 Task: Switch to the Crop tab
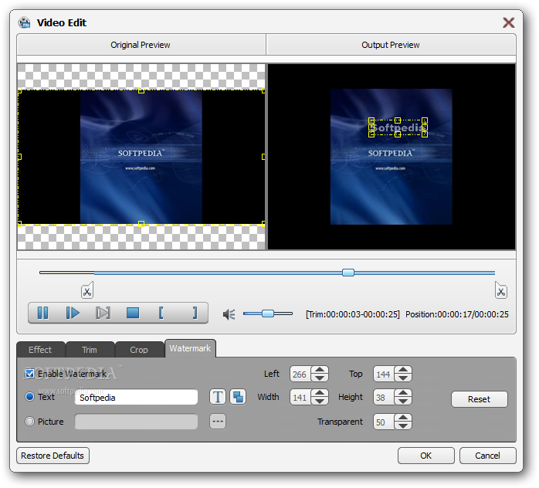point(139,350)
